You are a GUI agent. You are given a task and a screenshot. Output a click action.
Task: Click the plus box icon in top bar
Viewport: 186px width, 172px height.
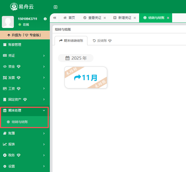click(55, 7)
